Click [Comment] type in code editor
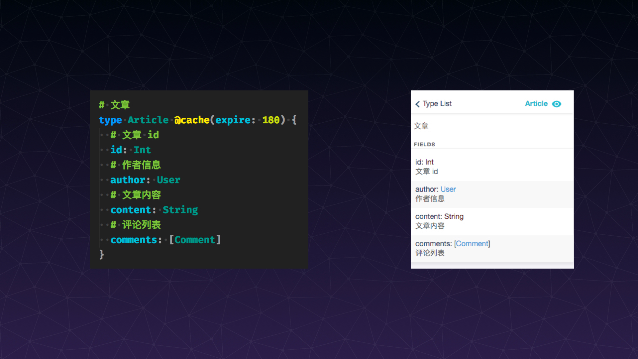Viewport: 638px width, 359px height. click(x=195, y=240)
